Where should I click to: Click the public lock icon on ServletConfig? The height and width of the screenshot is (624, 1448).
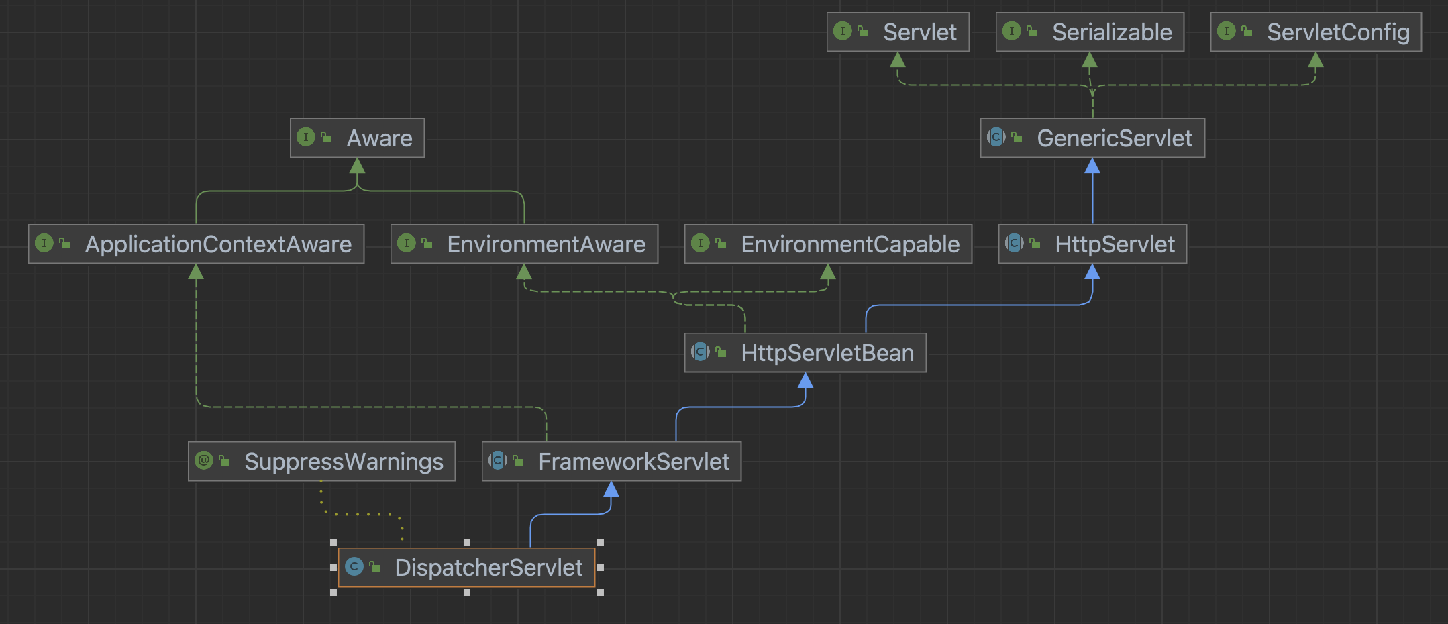pos(1247,31)
